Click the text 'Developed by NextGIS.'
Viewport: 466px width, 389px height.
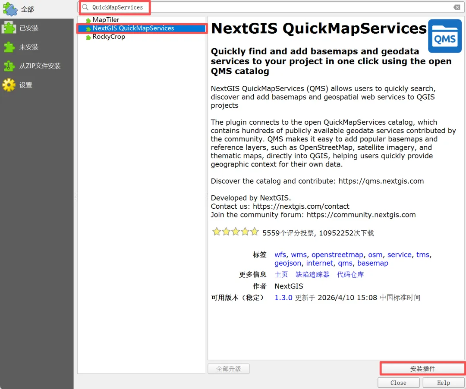[x=251, y=198]
